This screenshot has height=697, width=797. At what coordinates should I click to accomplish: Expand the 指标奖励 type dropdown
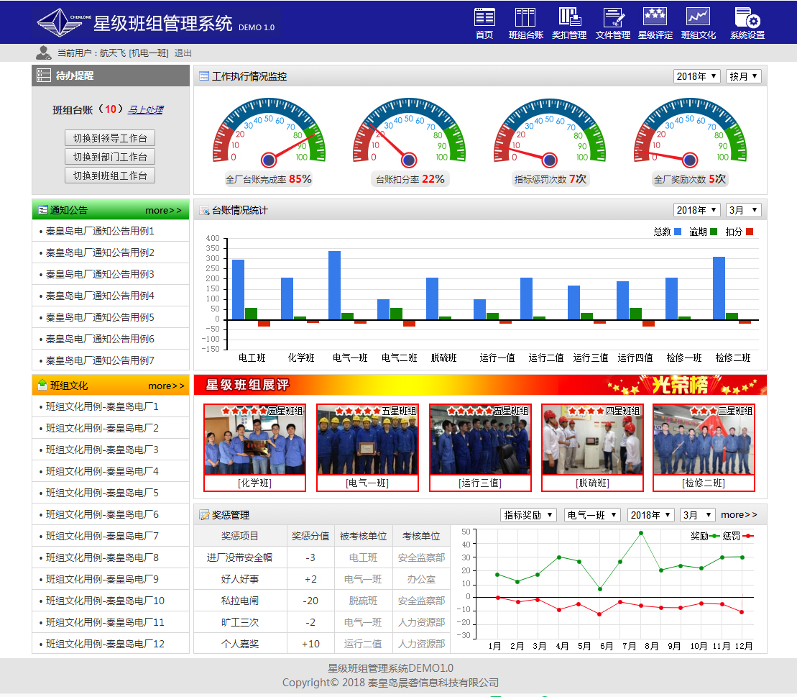tap(528, 515)
